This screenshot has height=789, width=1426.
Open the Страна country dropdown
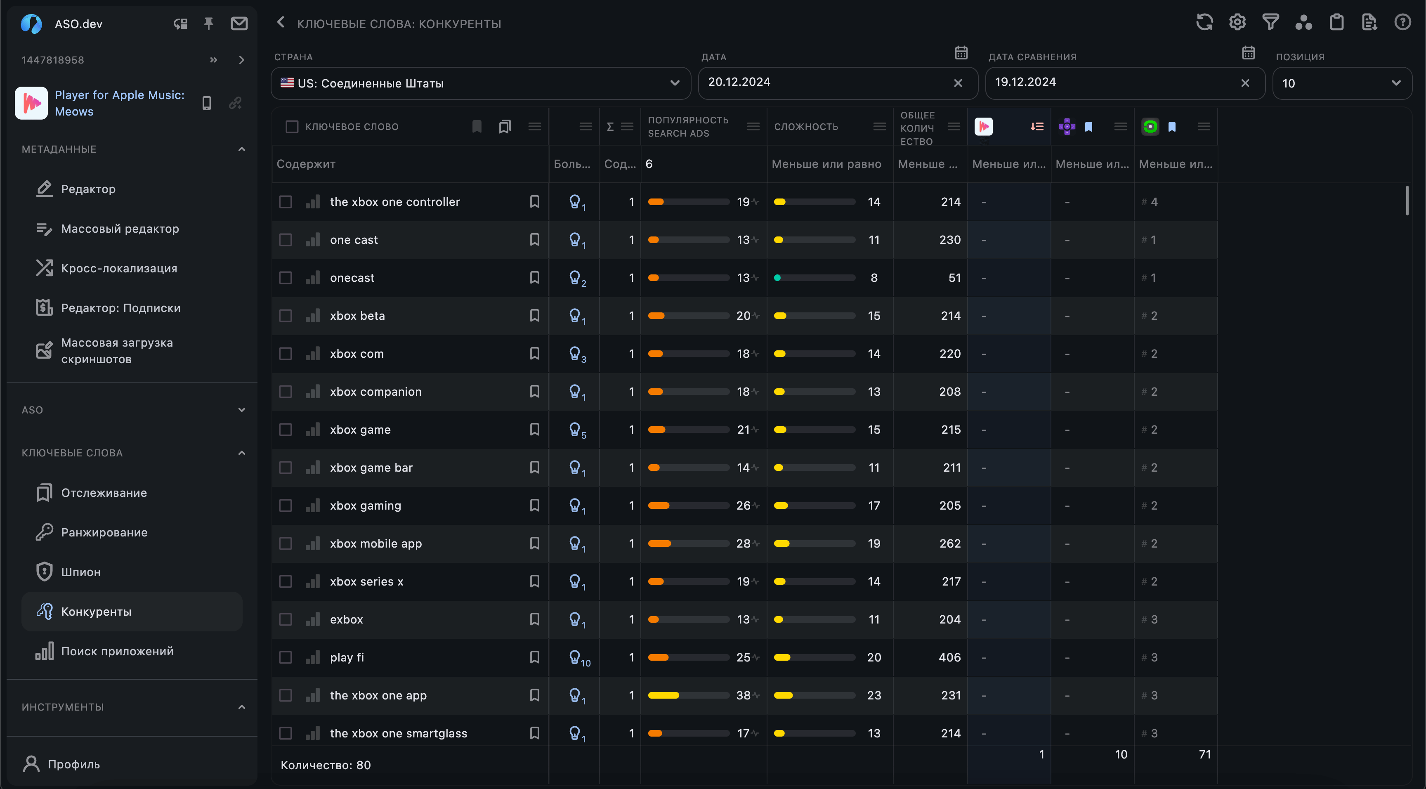click(481, 83)
